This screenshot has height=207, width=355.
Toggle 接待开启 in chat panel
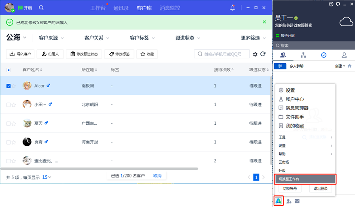coord(285,36)
